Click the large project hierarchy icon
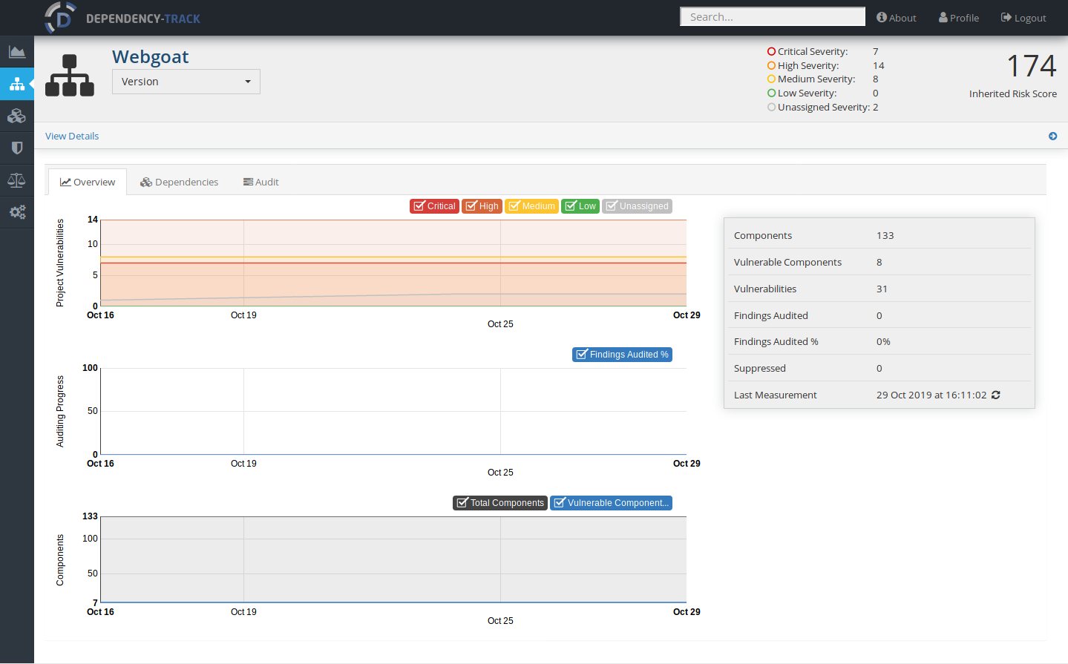Viewport: 1068px width, 664px height. tap(70, 75)
